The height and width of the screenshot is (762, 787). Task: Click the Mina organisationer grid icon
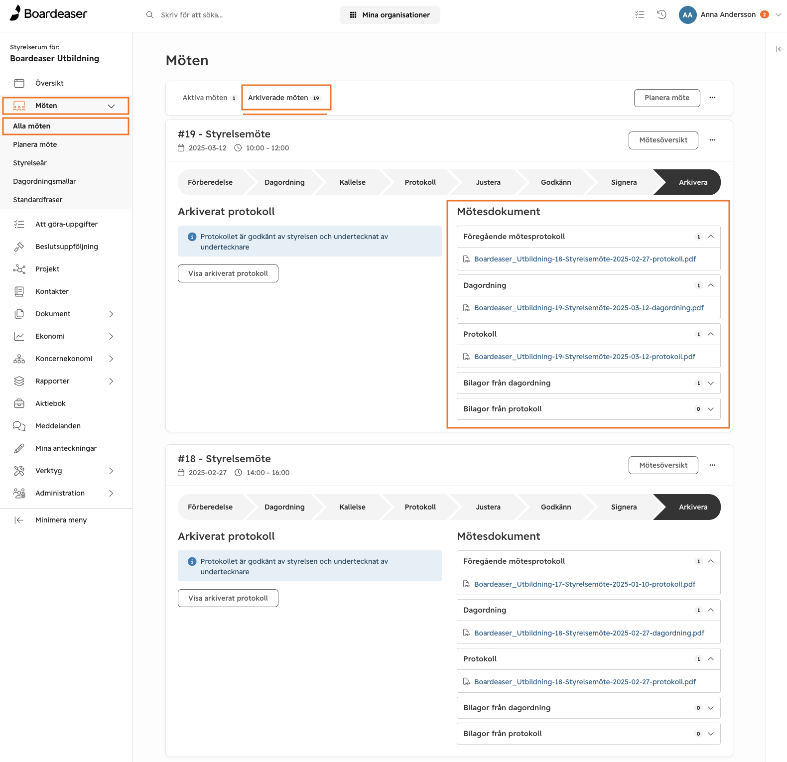click(x=353, y=15)
